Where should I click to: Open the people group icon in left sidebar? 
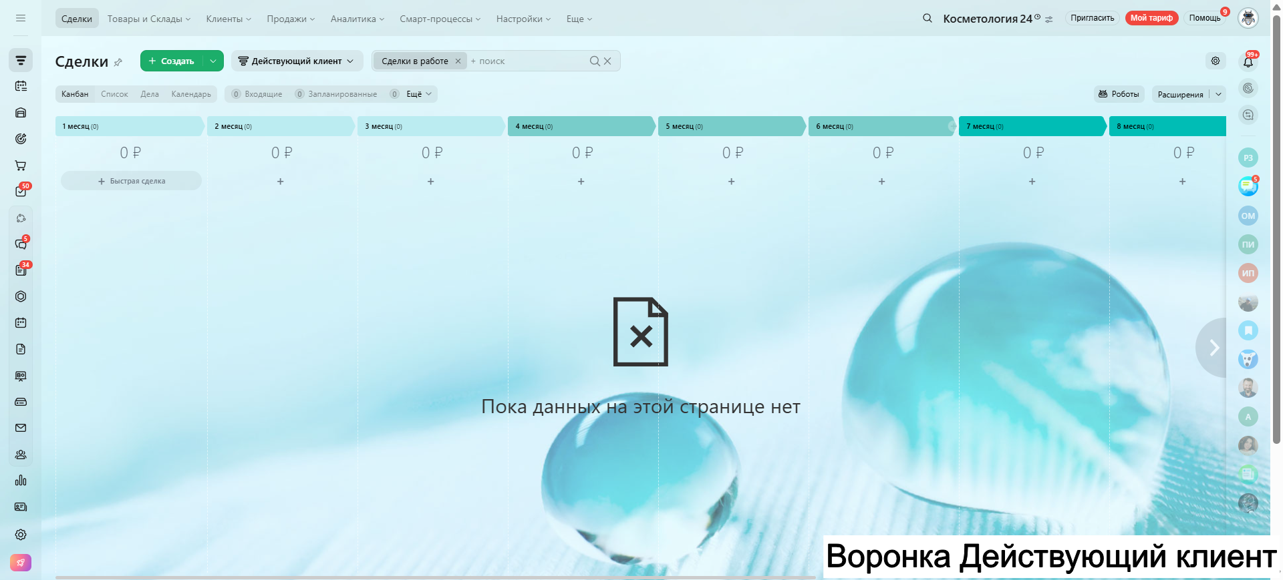(21, 455)
